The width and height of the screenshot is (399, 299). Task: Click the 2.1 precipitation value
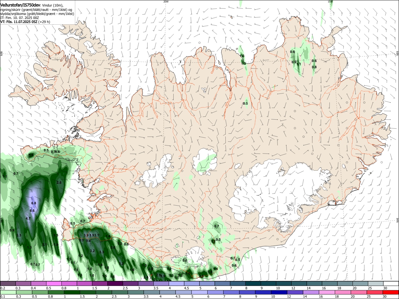point(44,244)
